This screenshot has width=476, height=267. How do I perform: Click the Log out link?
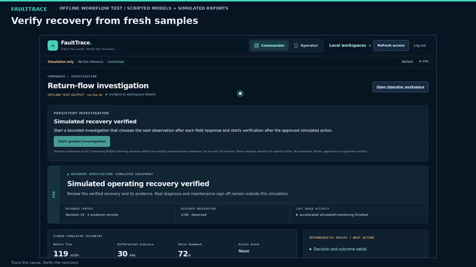coord(420,45)
